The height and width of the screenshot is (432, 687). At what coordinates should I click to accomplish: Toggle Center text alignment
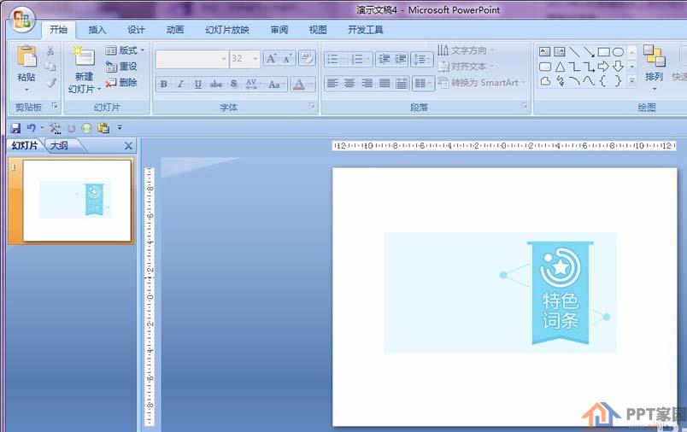pyautogui.click(x=349, y=83)
